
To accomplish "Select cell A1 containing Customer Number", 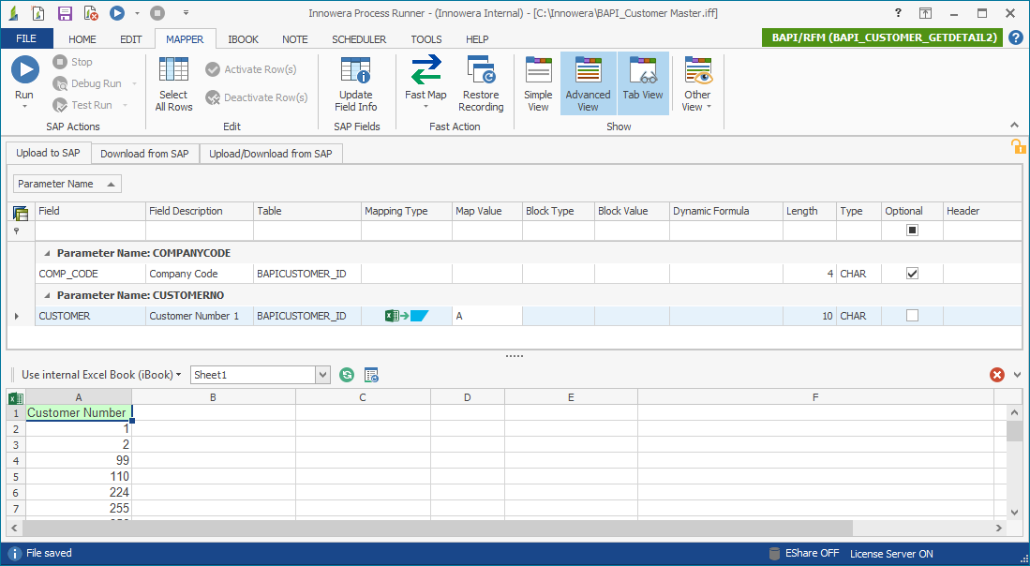I will [x=78, y=412].
